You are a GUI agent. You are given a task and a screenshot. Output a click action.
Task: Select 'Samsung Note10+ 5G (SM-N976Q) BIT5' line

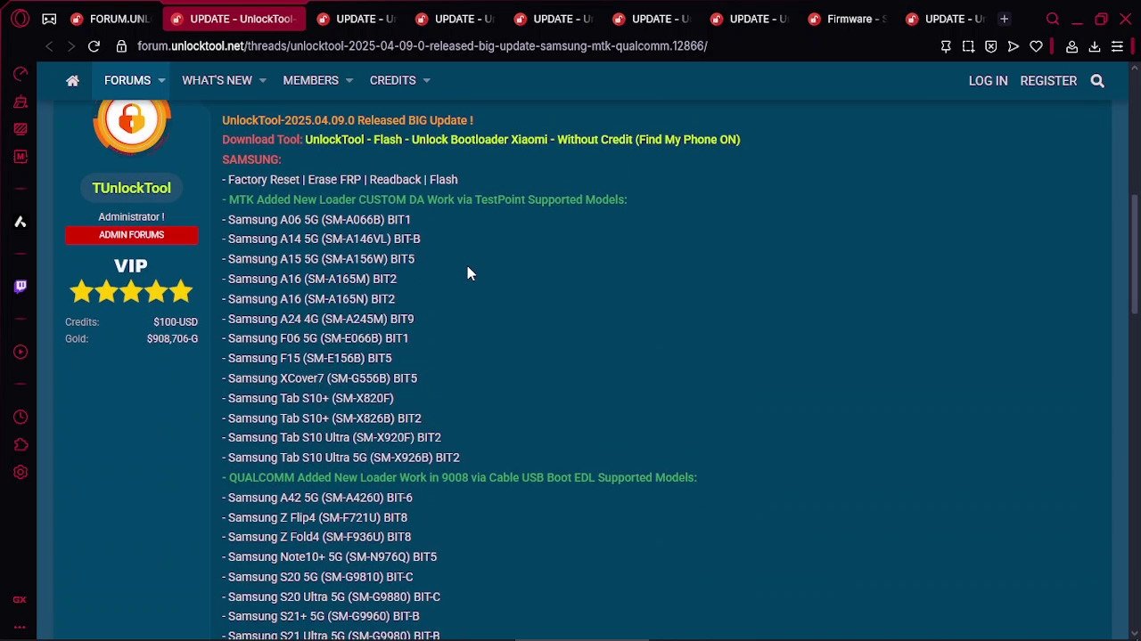[x=330, y=556]
